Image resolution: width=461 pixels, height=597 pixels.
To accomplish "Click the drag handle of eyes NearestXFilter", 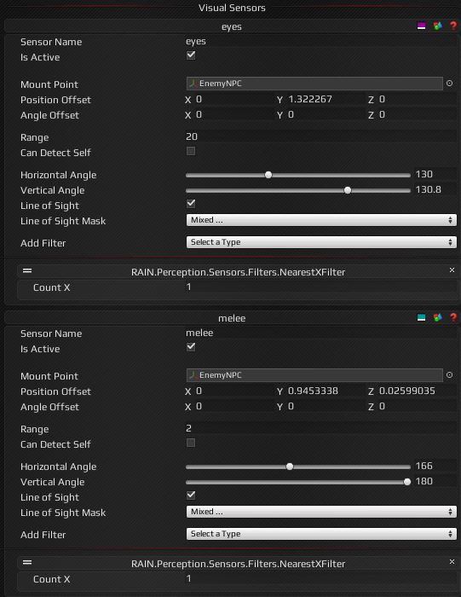I will [27, 270].
